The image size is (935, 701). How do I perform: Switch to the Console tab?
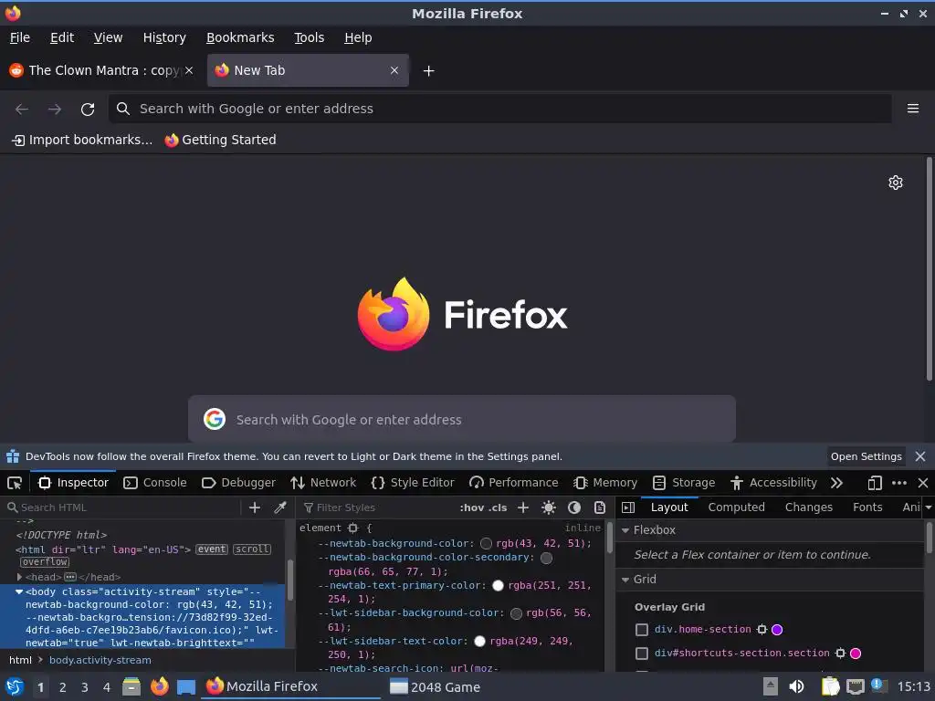tap(155, 483)
